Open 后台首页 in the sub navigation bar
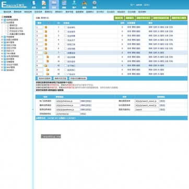Image resolution: width=189 pixels, height=189 pixels. [111, 12]
